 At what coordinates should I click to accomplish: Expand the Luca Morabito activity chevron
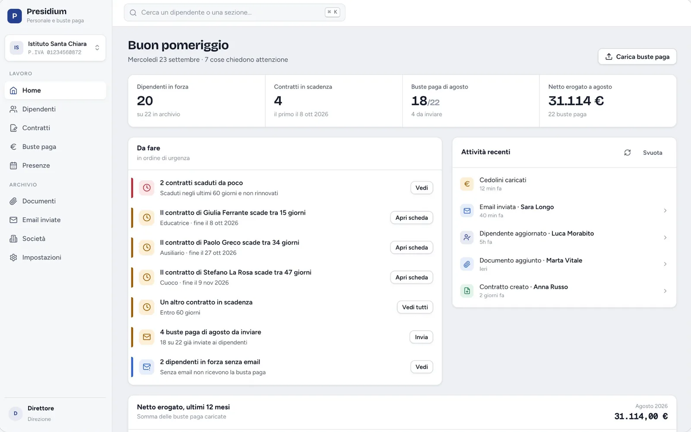click(665, 238)
